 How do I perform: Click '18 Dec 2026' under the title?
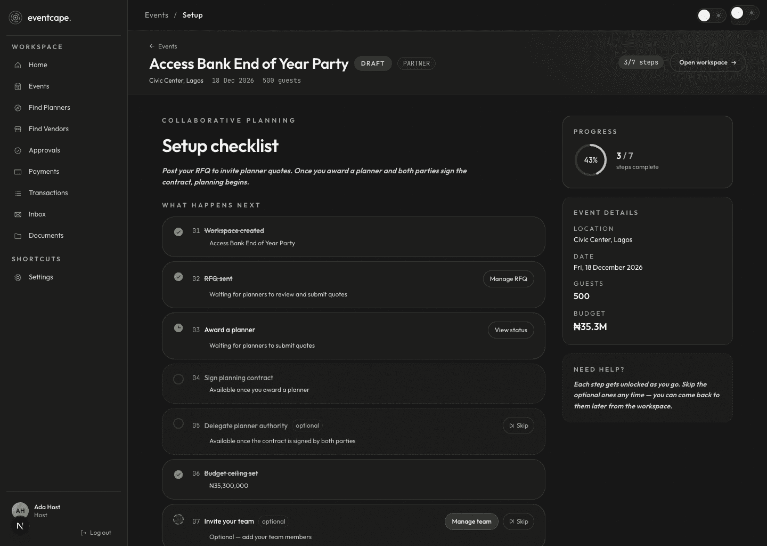[233, 81]
